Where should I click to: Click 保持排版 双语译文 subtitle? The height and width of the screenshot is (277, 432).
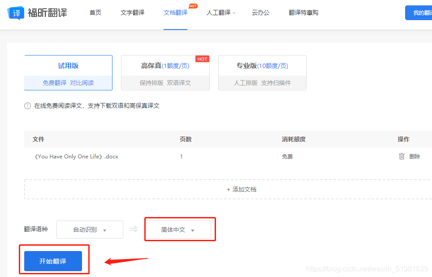[x=165, y=83]
